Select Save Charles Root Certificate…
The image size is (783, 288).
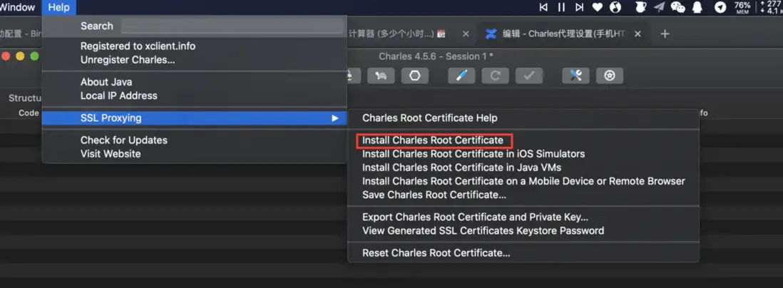(434, 195)
